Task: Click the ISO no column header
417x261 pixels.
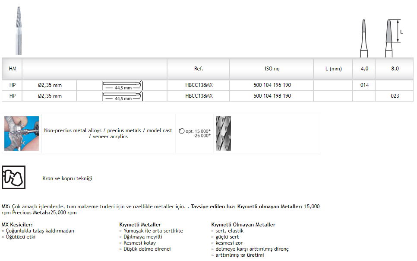Action: pos(272,69)
